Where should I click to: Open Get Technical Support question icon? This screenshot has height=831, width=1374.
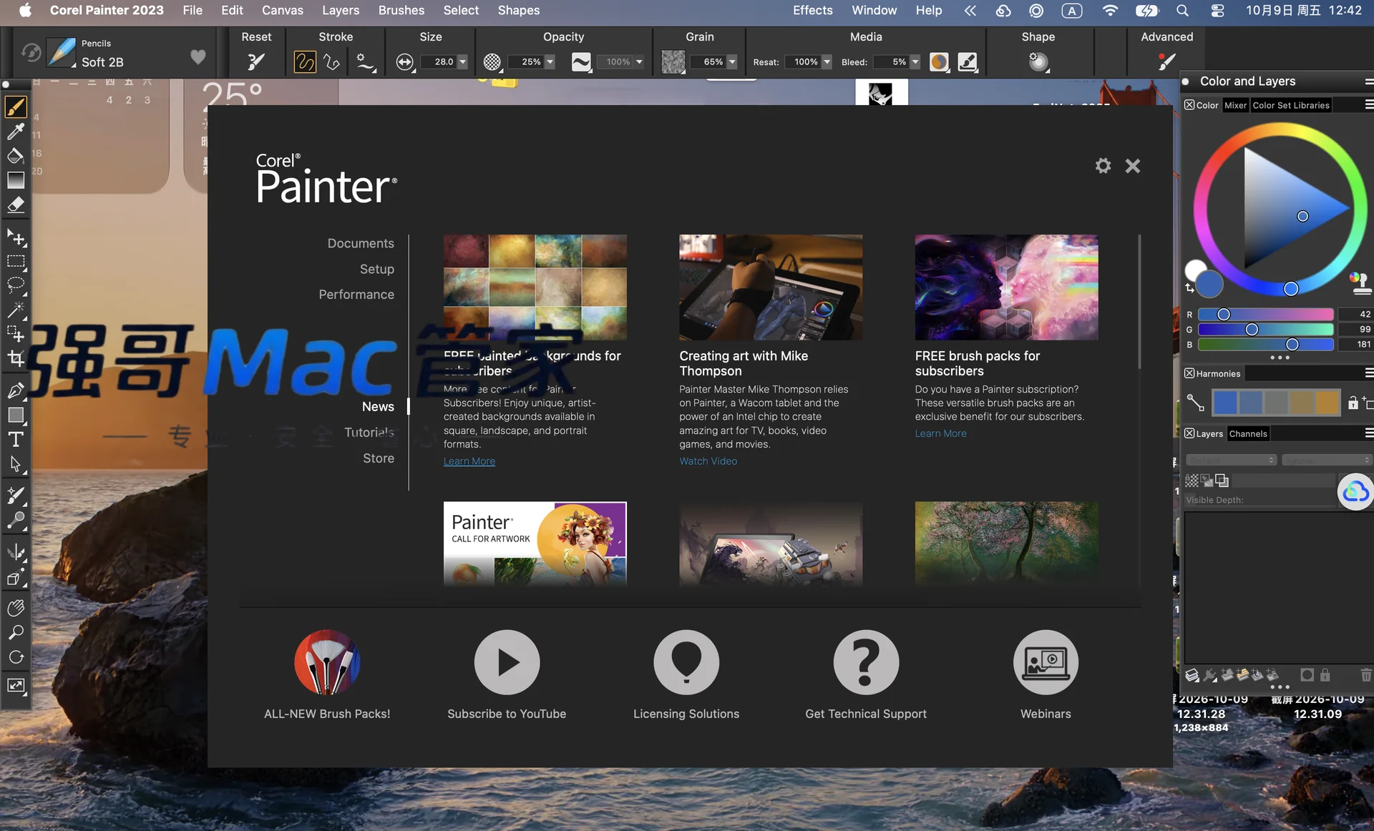(866, 662)
